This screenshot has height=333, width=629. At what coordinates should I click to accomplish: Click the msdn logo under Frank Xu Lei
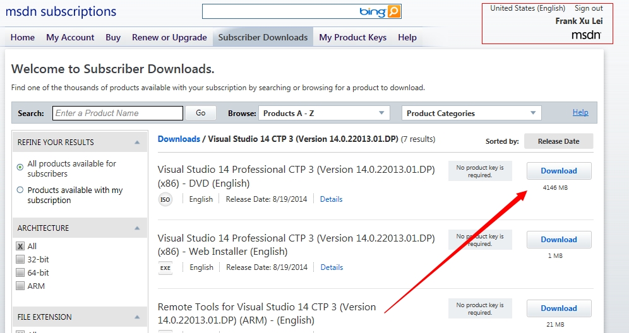point(586,35)
